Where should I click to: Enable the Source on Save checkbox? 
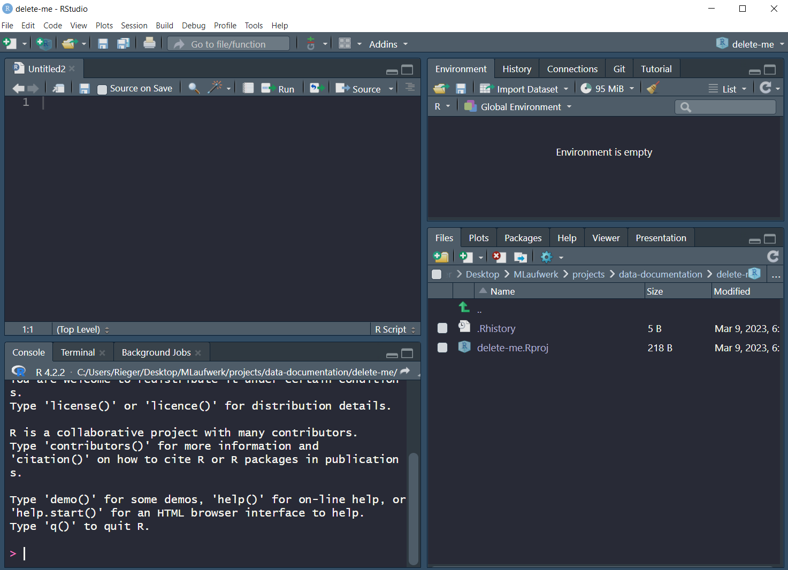102,89
